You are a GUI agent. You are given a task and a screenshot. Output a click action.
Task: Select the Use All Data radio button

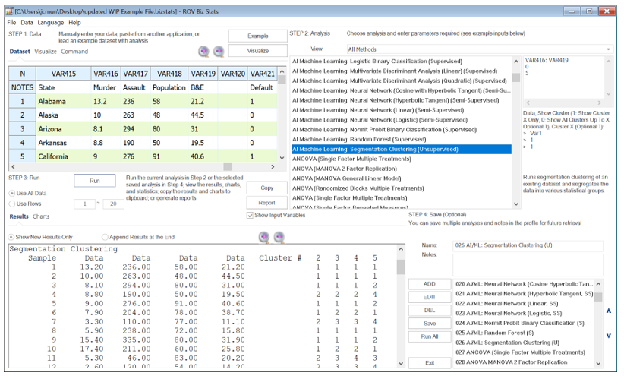tap(12, 193)
